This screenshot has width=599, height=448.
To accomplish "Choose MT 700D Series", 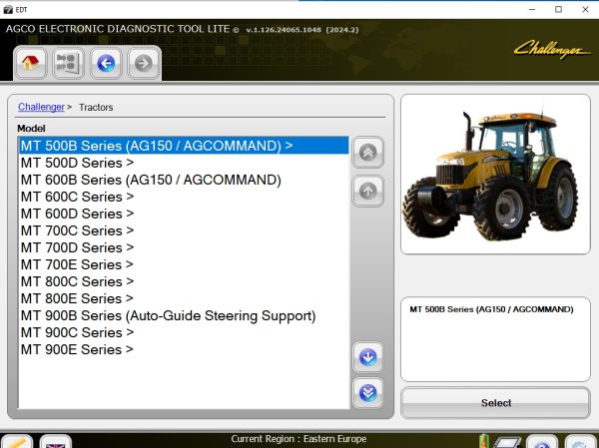I will coord(184,247).
